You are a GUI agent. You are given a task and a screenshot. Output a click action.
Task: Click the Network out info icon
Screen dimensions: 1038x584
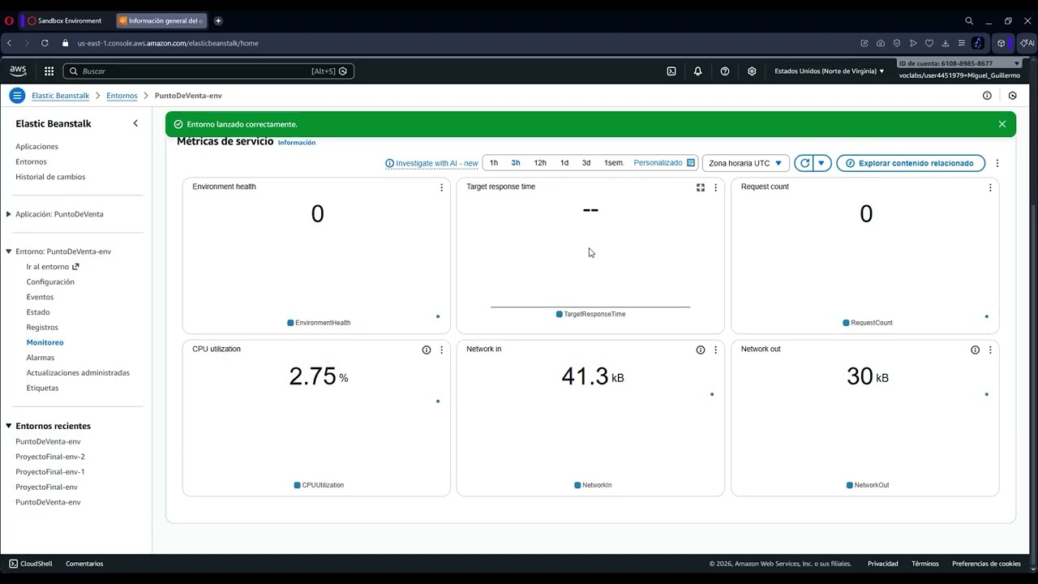click(x=975, y=350)
